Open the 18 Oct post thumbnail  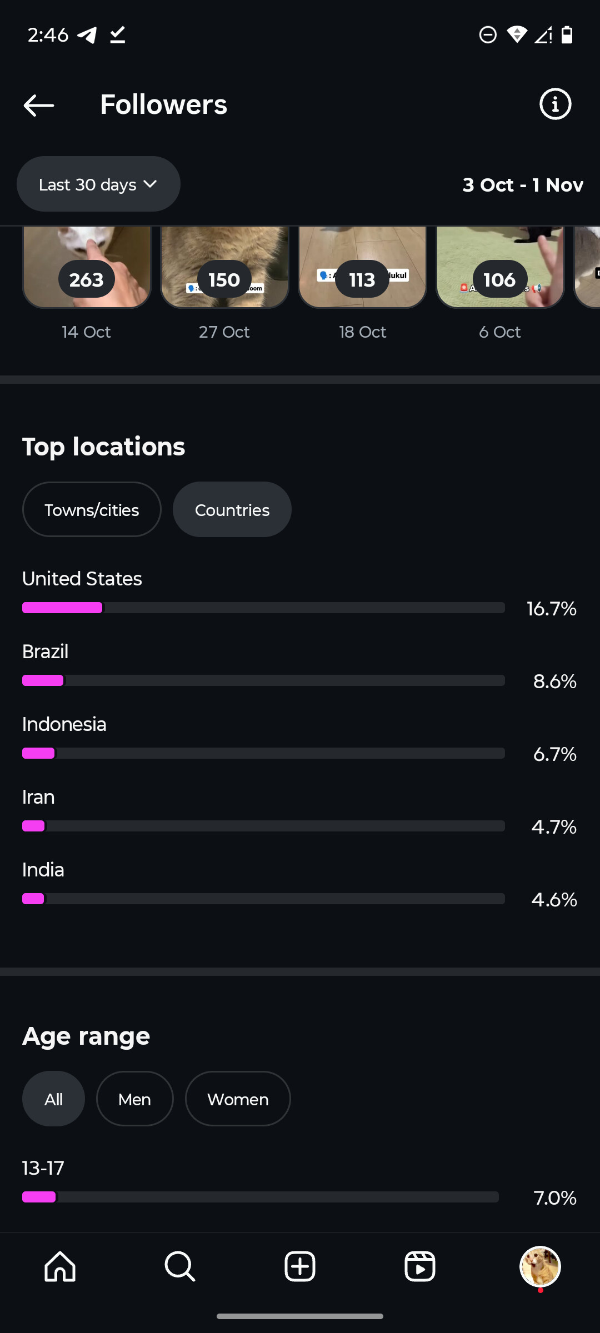pyautogui.click(x=362, y=267)
